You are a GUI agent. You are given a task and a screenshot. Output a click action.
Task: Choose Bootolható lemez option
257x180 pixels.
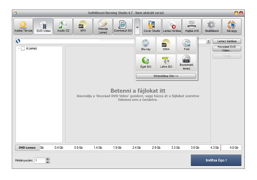click(x=186, y=63)
